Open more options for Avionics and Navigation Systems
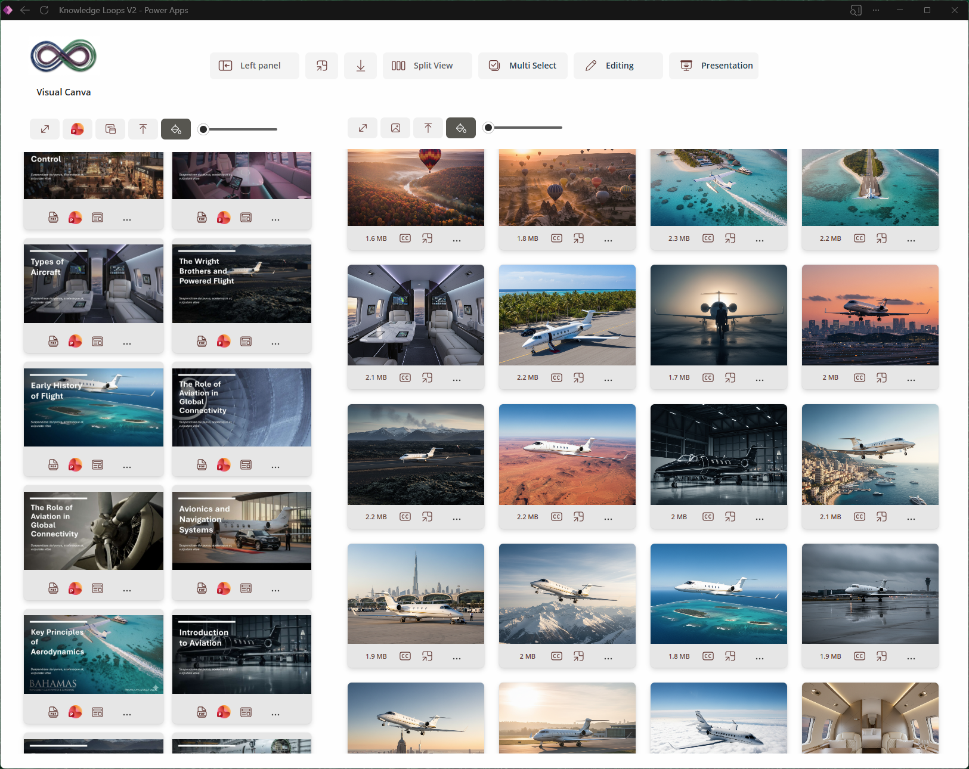 coord(275,590)
